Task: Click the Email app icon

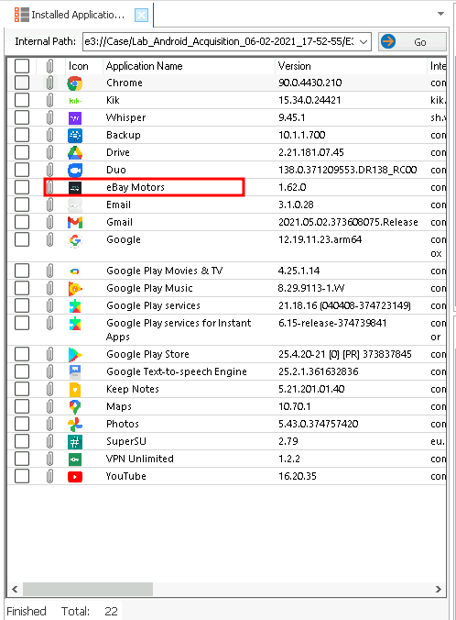Action: tap(75, 205)
